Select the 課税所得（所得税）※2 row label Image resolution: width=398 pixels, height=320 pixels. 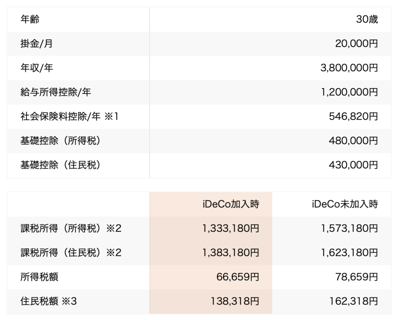[x=71, y=228]
